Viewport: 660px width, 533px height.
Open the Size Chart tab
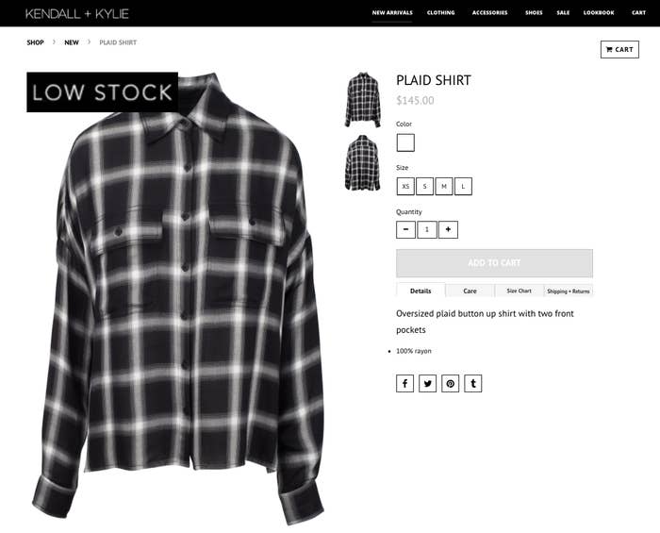(x=519, y=291)
